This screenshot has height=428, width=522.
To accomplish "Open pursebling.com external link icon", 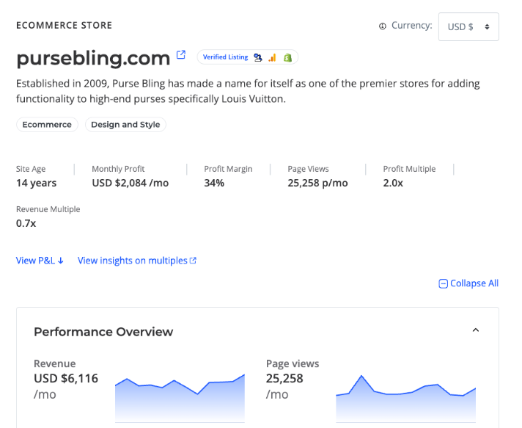I will pyautogui.click(x=182, y=55).
